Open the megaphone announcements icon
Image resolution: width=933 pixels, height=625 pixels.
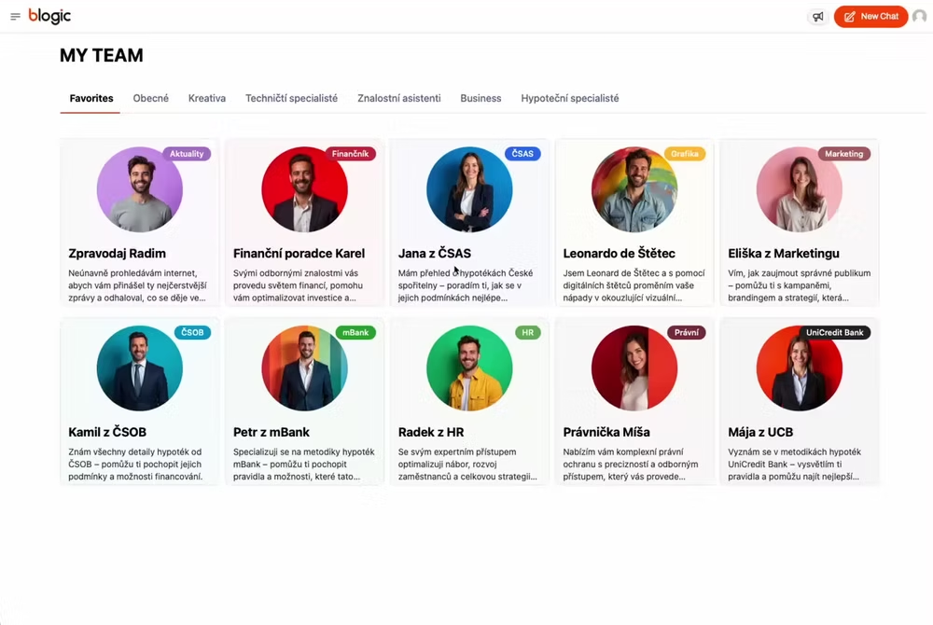tap(818, 17)
